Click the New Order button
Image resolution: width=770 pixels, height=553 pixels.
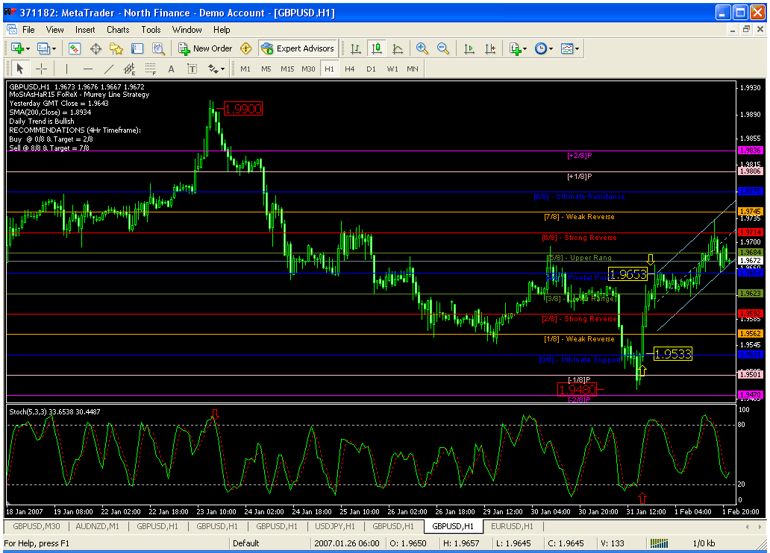[x=205, y=48]
